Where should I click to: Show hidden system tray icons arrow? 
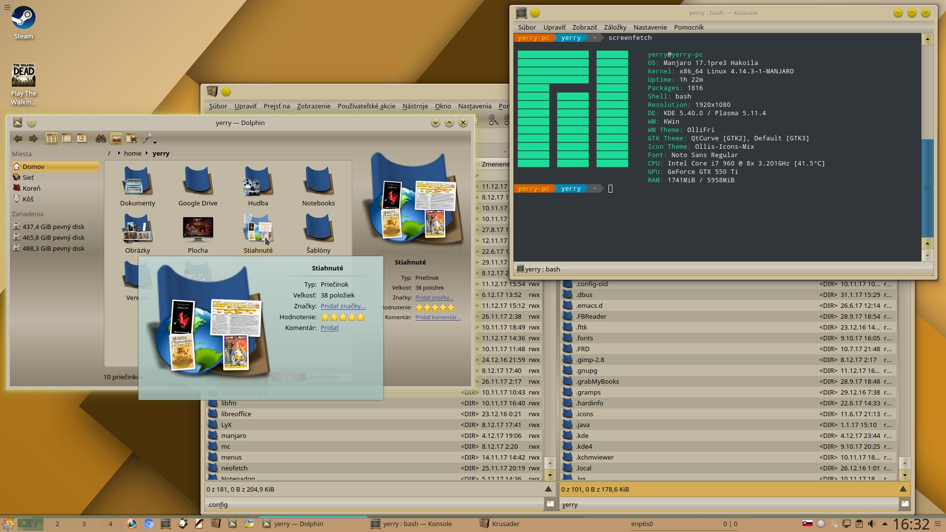click(884, 524)
